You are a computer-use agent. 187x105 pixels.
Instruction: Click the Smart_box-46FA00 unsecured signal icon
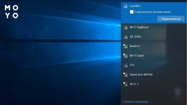point(125,75)
